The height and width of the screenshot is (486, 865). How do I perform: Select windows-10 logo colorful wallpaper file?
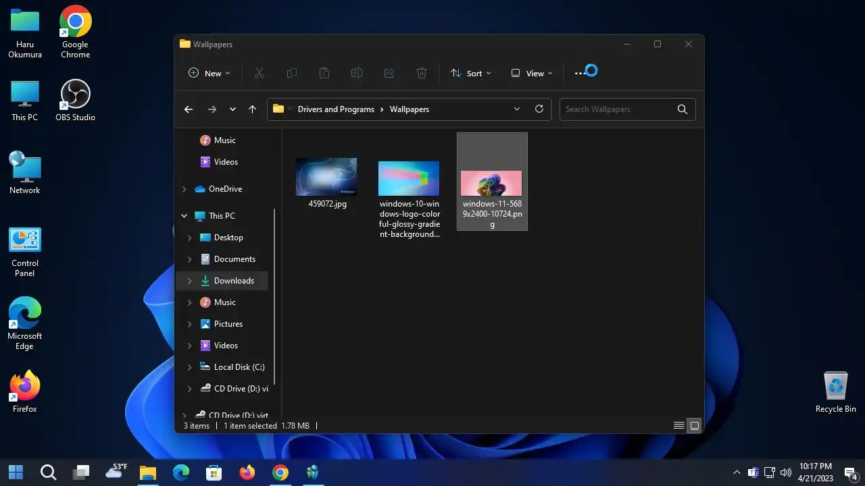coord(410,199)
